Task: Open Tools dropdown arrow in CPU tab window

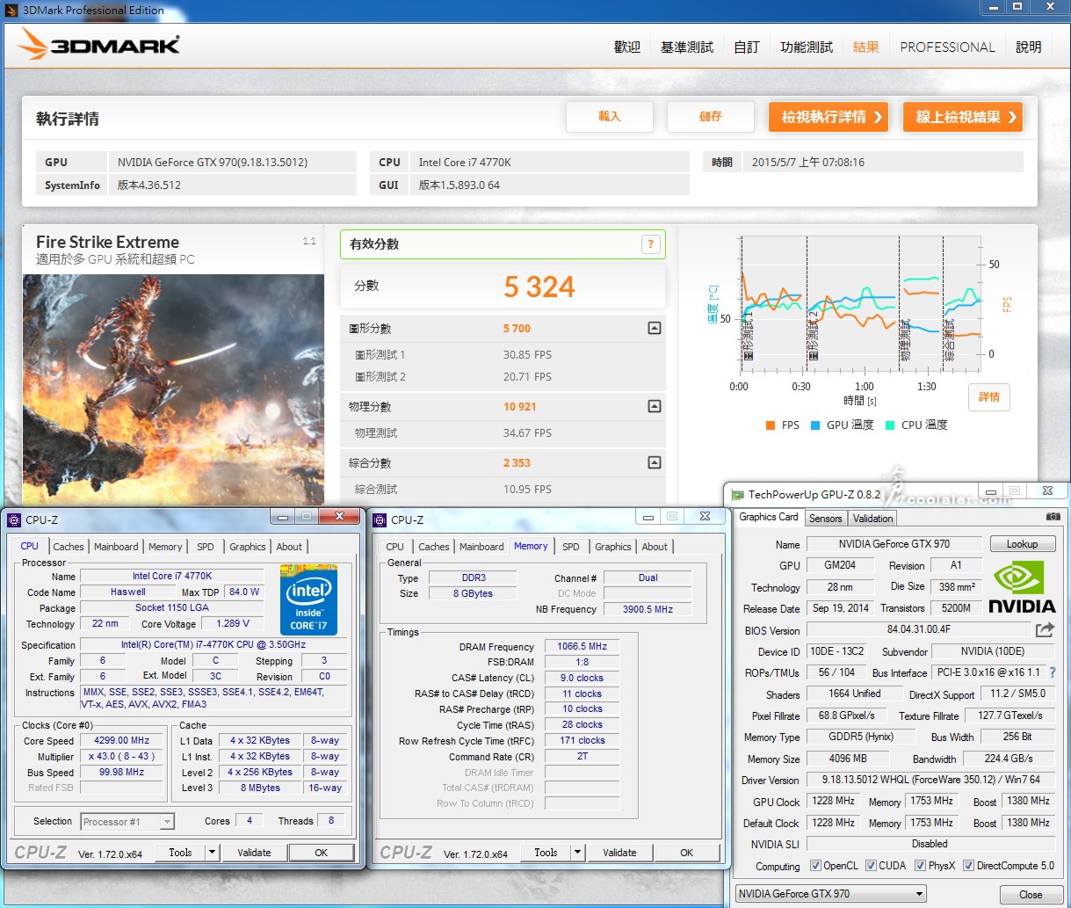Action: click(212, 852)
